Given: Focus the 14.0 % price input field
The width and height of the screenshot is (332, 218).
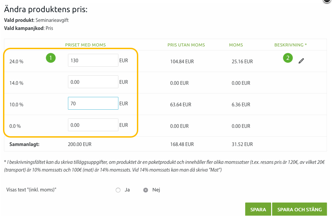Looking at the screenshot, I should point(93,82).
